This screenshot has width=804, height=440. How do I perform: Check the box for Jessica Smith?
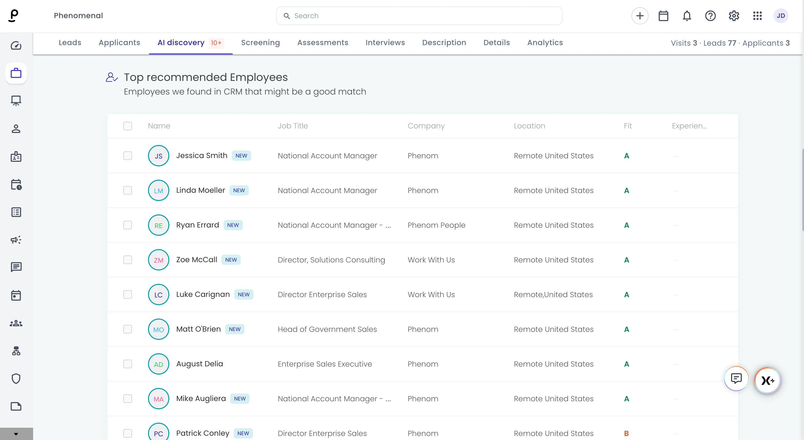(128, 156)
